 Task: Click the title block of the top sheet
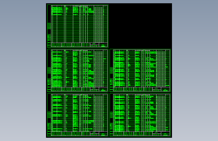click(x=79, y=45)
